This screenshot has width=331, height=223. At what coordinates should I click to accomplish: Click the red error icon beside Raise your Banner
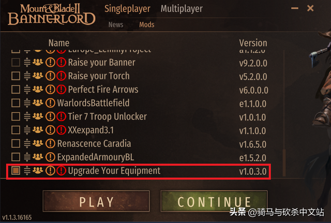pyautogui.click(x=61, y=63)
